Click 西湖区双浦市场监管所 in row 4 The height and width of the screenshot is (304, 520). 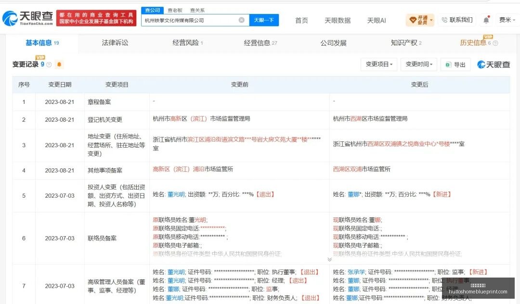[362, 169]
